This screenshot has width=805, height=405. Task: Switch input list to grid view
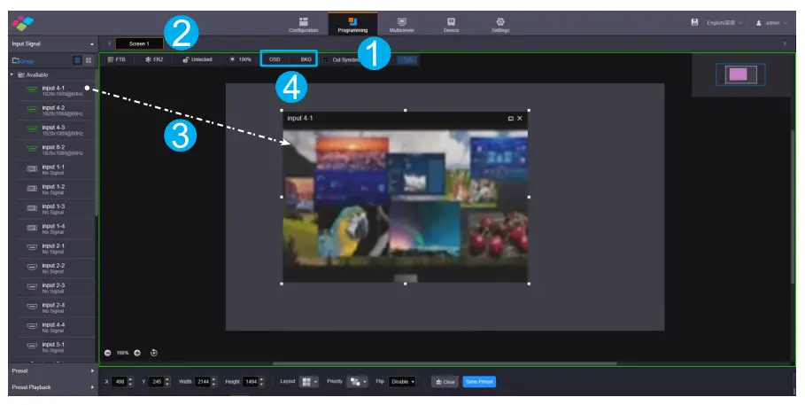[89, 60]
